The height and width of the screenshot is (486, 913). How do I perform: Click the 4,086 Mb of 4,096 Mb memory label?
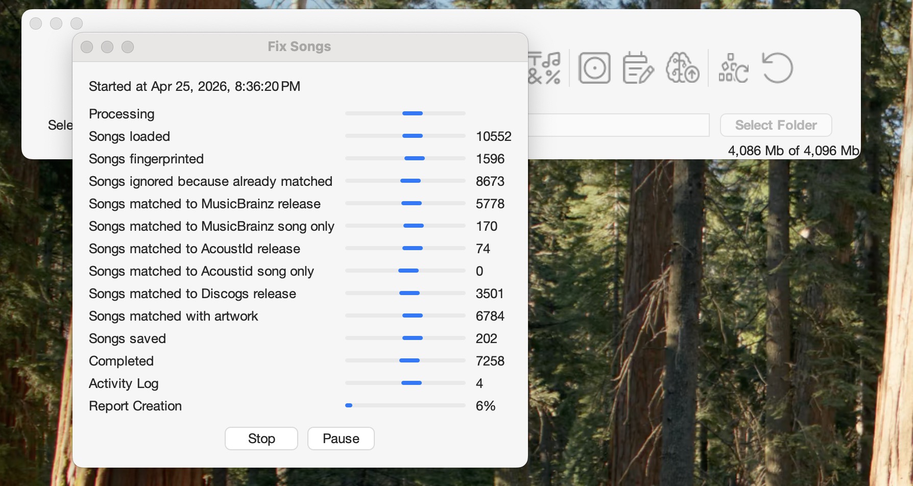coord(793,151)
